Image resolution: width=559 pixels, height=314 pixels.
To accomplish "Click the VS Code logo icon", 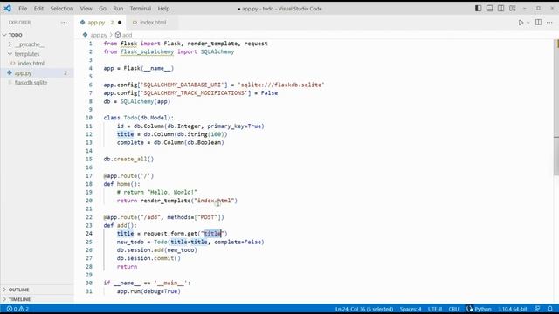I will [x=7, y=8].
